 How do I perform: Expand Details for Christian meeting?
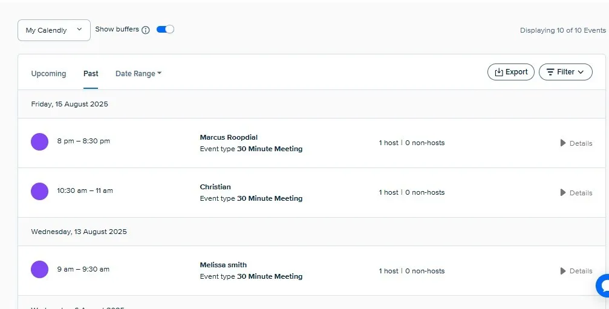click(x=576, y=193)
